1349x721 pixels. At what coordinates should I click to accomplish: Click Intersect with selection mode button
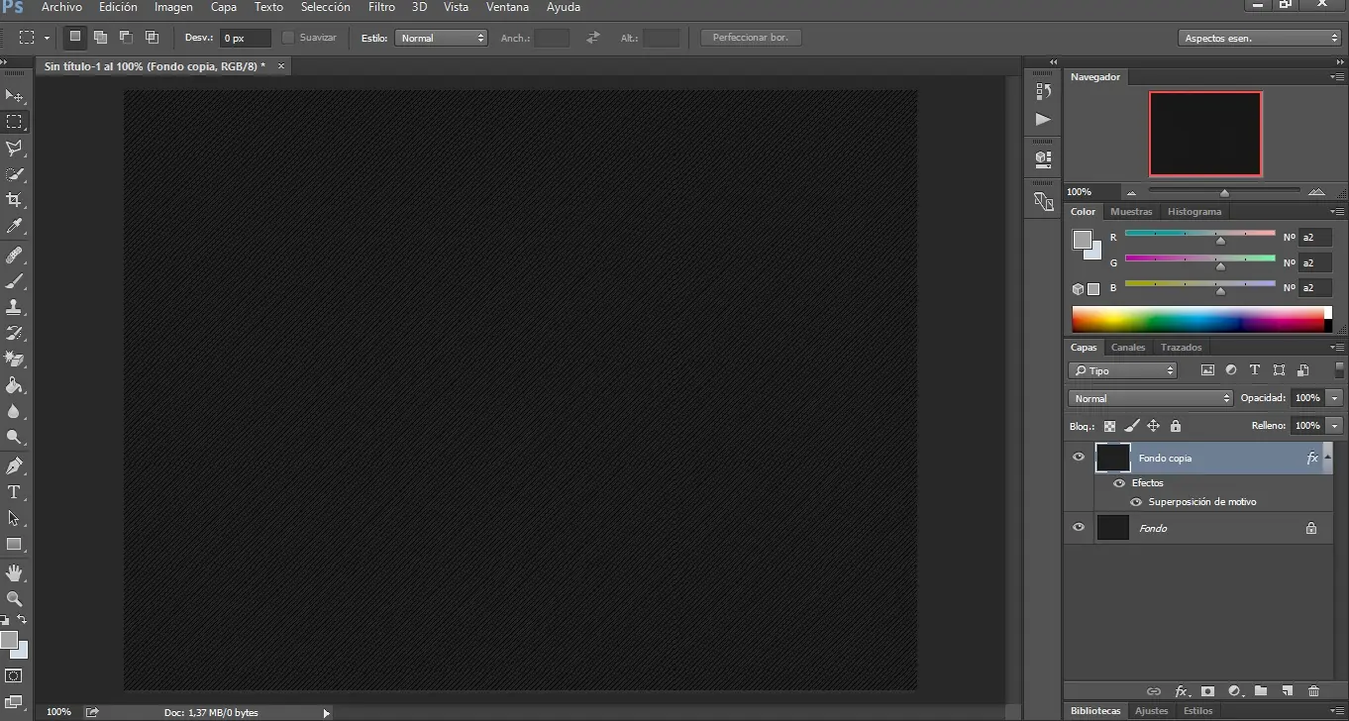point(152,38)
